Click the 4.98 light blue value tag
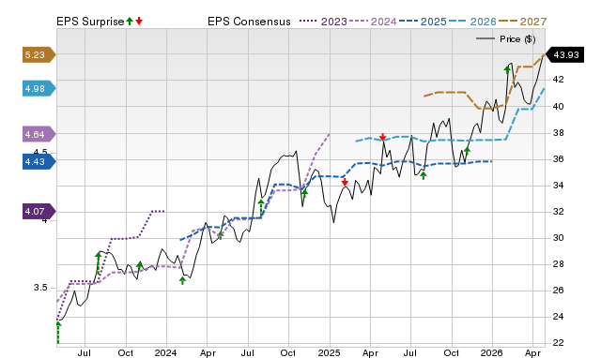This screenshot has width=601, height=358. pyautogui.click(x=39, y=88)
